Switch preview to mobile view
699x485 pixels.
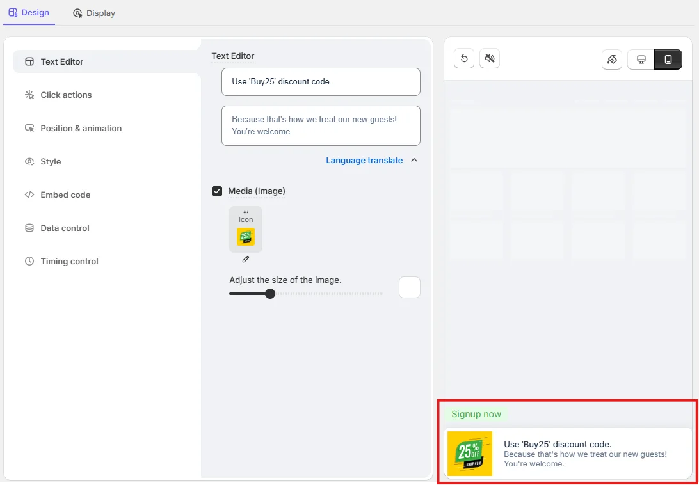tap(668, 60)
